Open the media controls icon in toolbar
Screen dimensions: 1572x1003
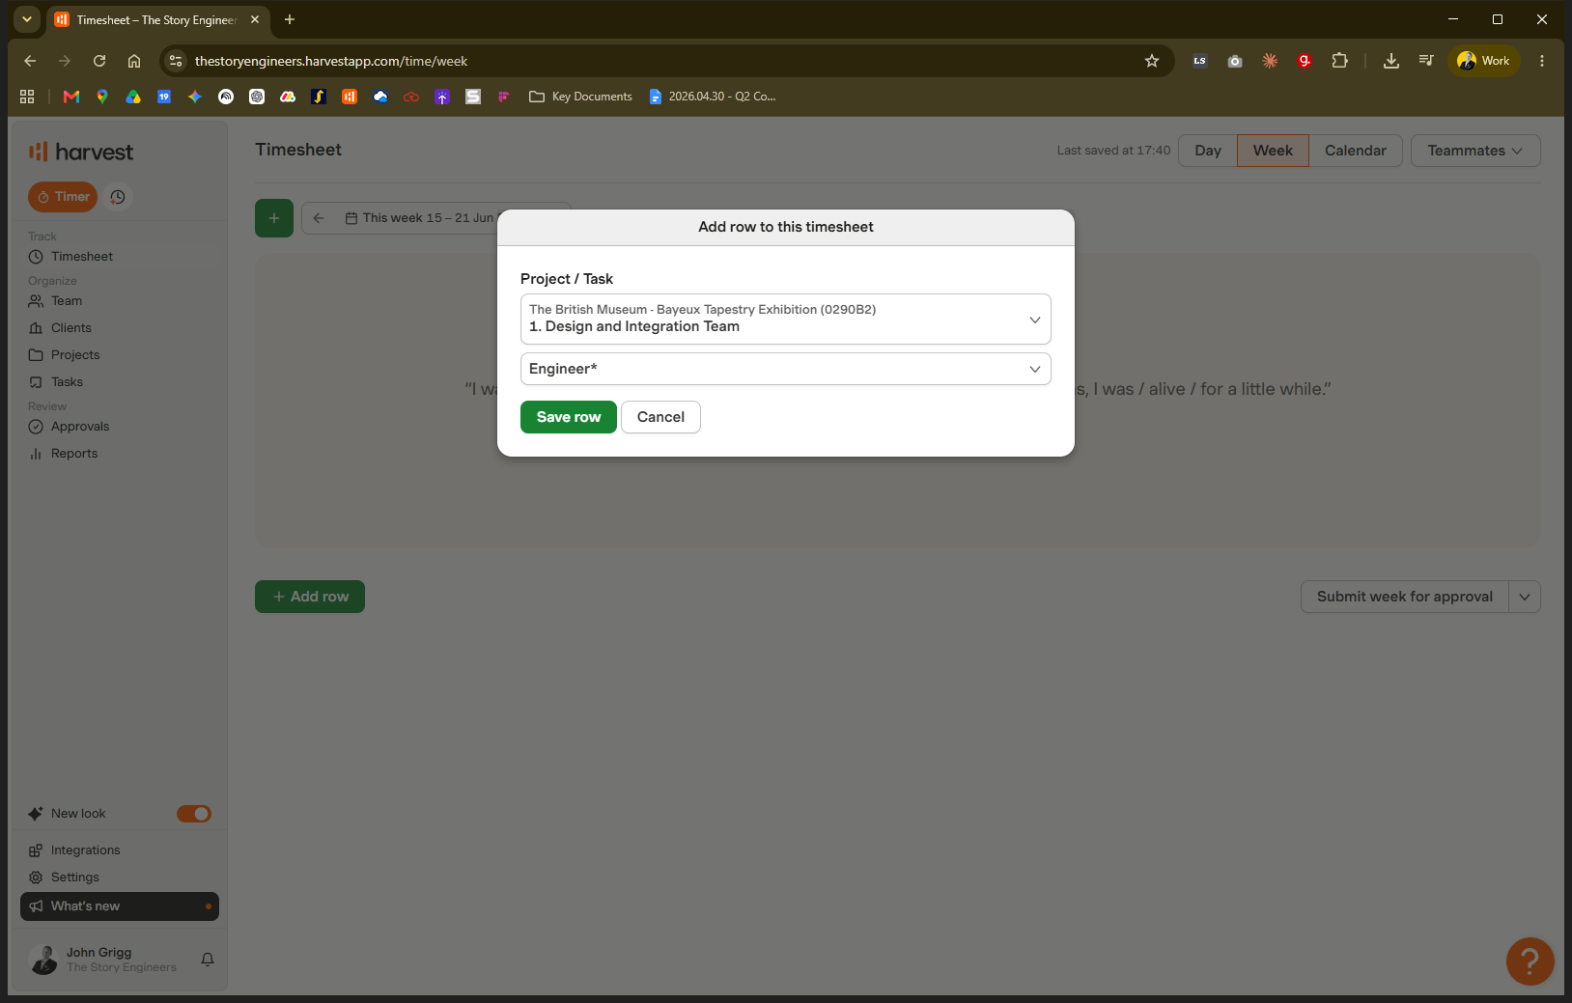1426,61
